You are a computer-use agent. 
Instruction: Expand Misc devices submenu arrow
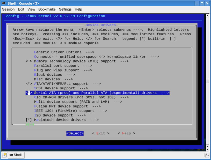click(69, 79)
